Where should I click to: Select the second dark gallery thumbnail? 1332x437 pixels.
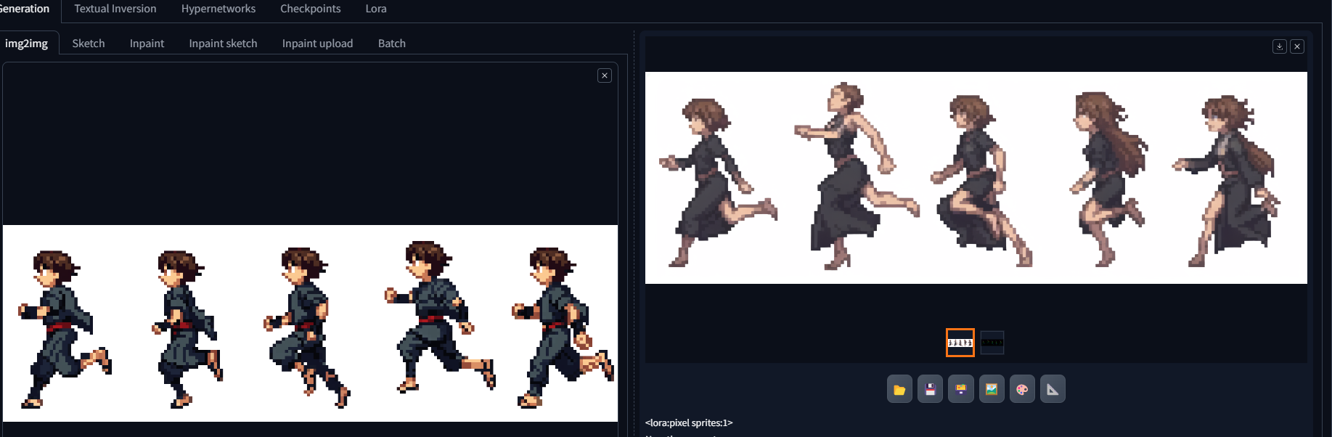992,343
